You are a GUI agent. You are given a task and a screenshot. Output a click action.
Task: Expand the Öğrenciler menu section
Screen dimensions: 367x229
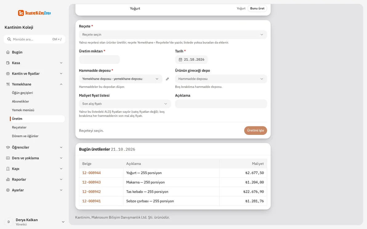34,147
